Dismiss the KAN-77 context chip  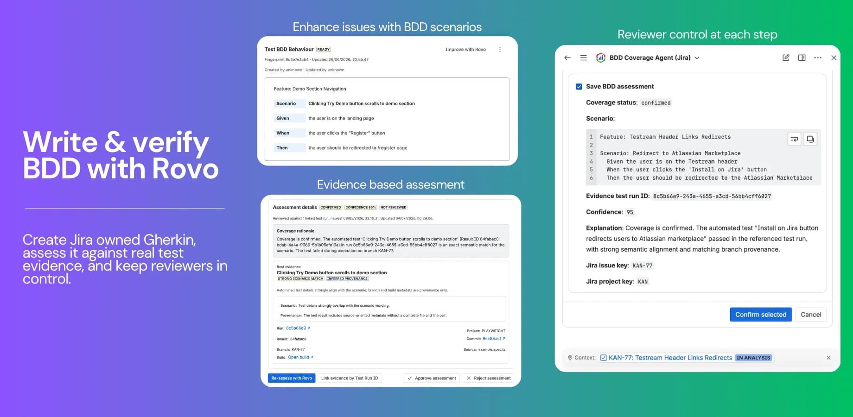828,358
